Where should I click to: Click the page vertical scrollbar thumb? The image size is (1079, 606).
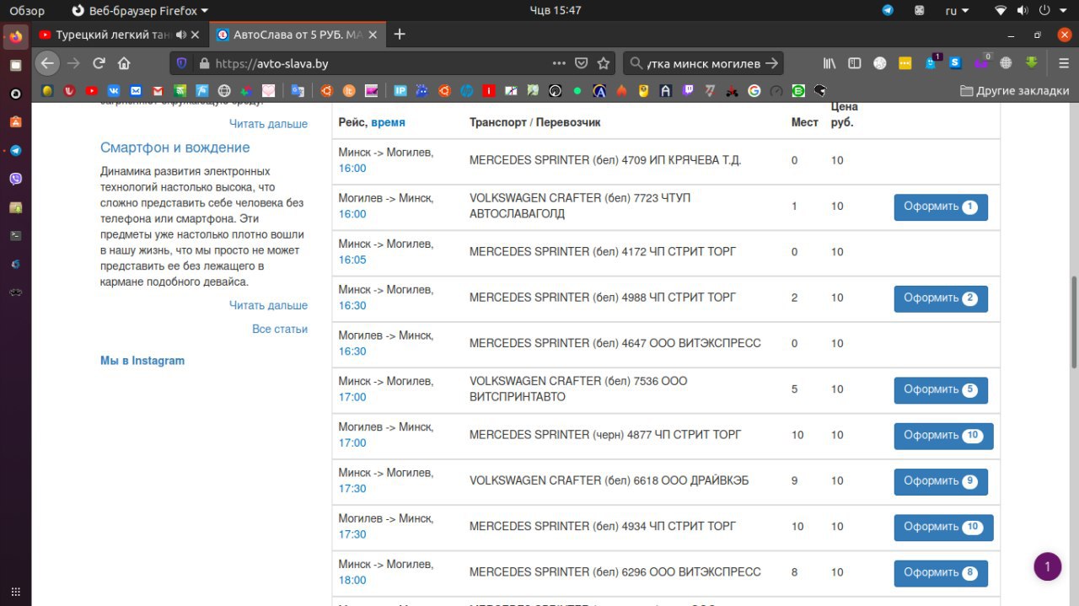pos(1074,322)
